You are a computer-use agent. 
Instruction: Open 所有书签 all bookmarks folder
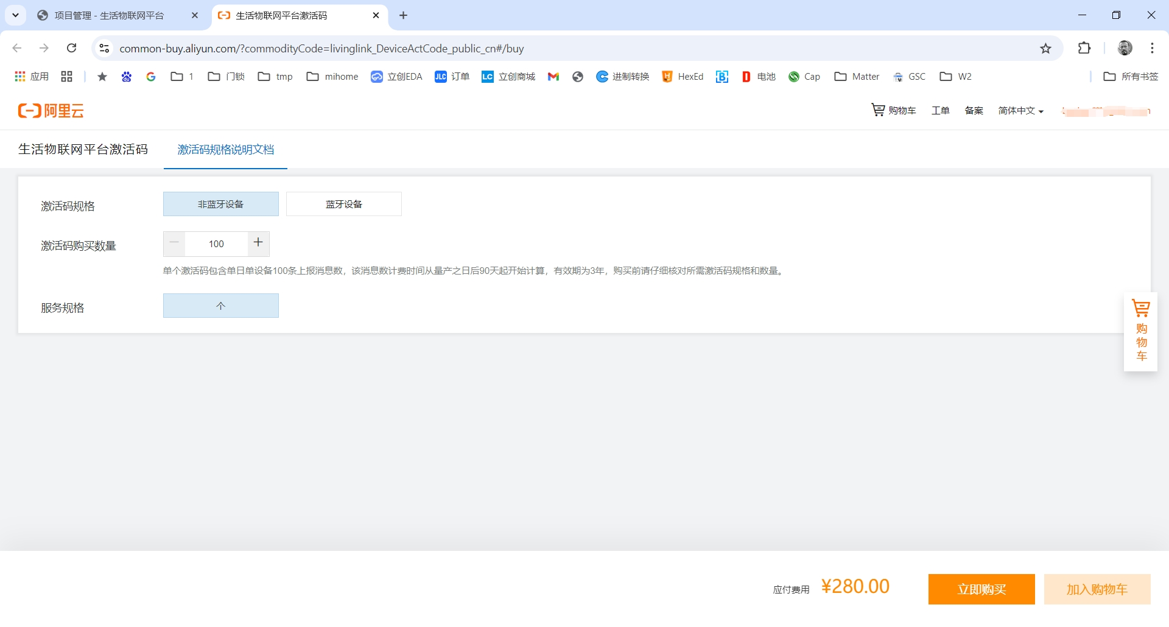[1131, 76]
